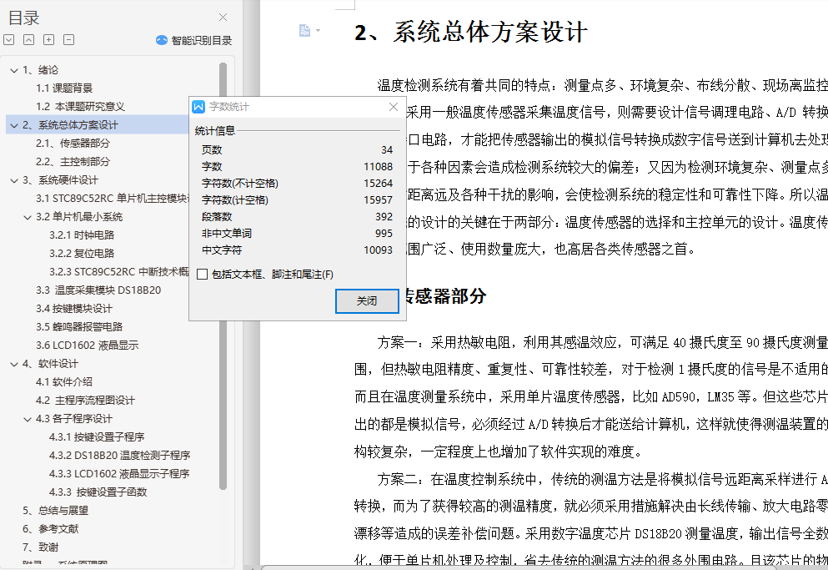Click the 统计信息 group label

[x=215, y=130]
